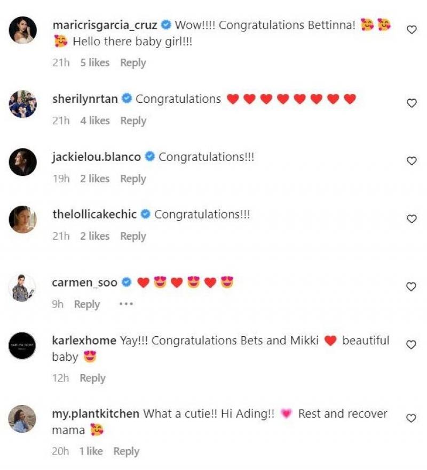This screenshot has height=470, width=427.
Task: Heart thelollicakechic's comment
Action: click(x=412, y=219)
